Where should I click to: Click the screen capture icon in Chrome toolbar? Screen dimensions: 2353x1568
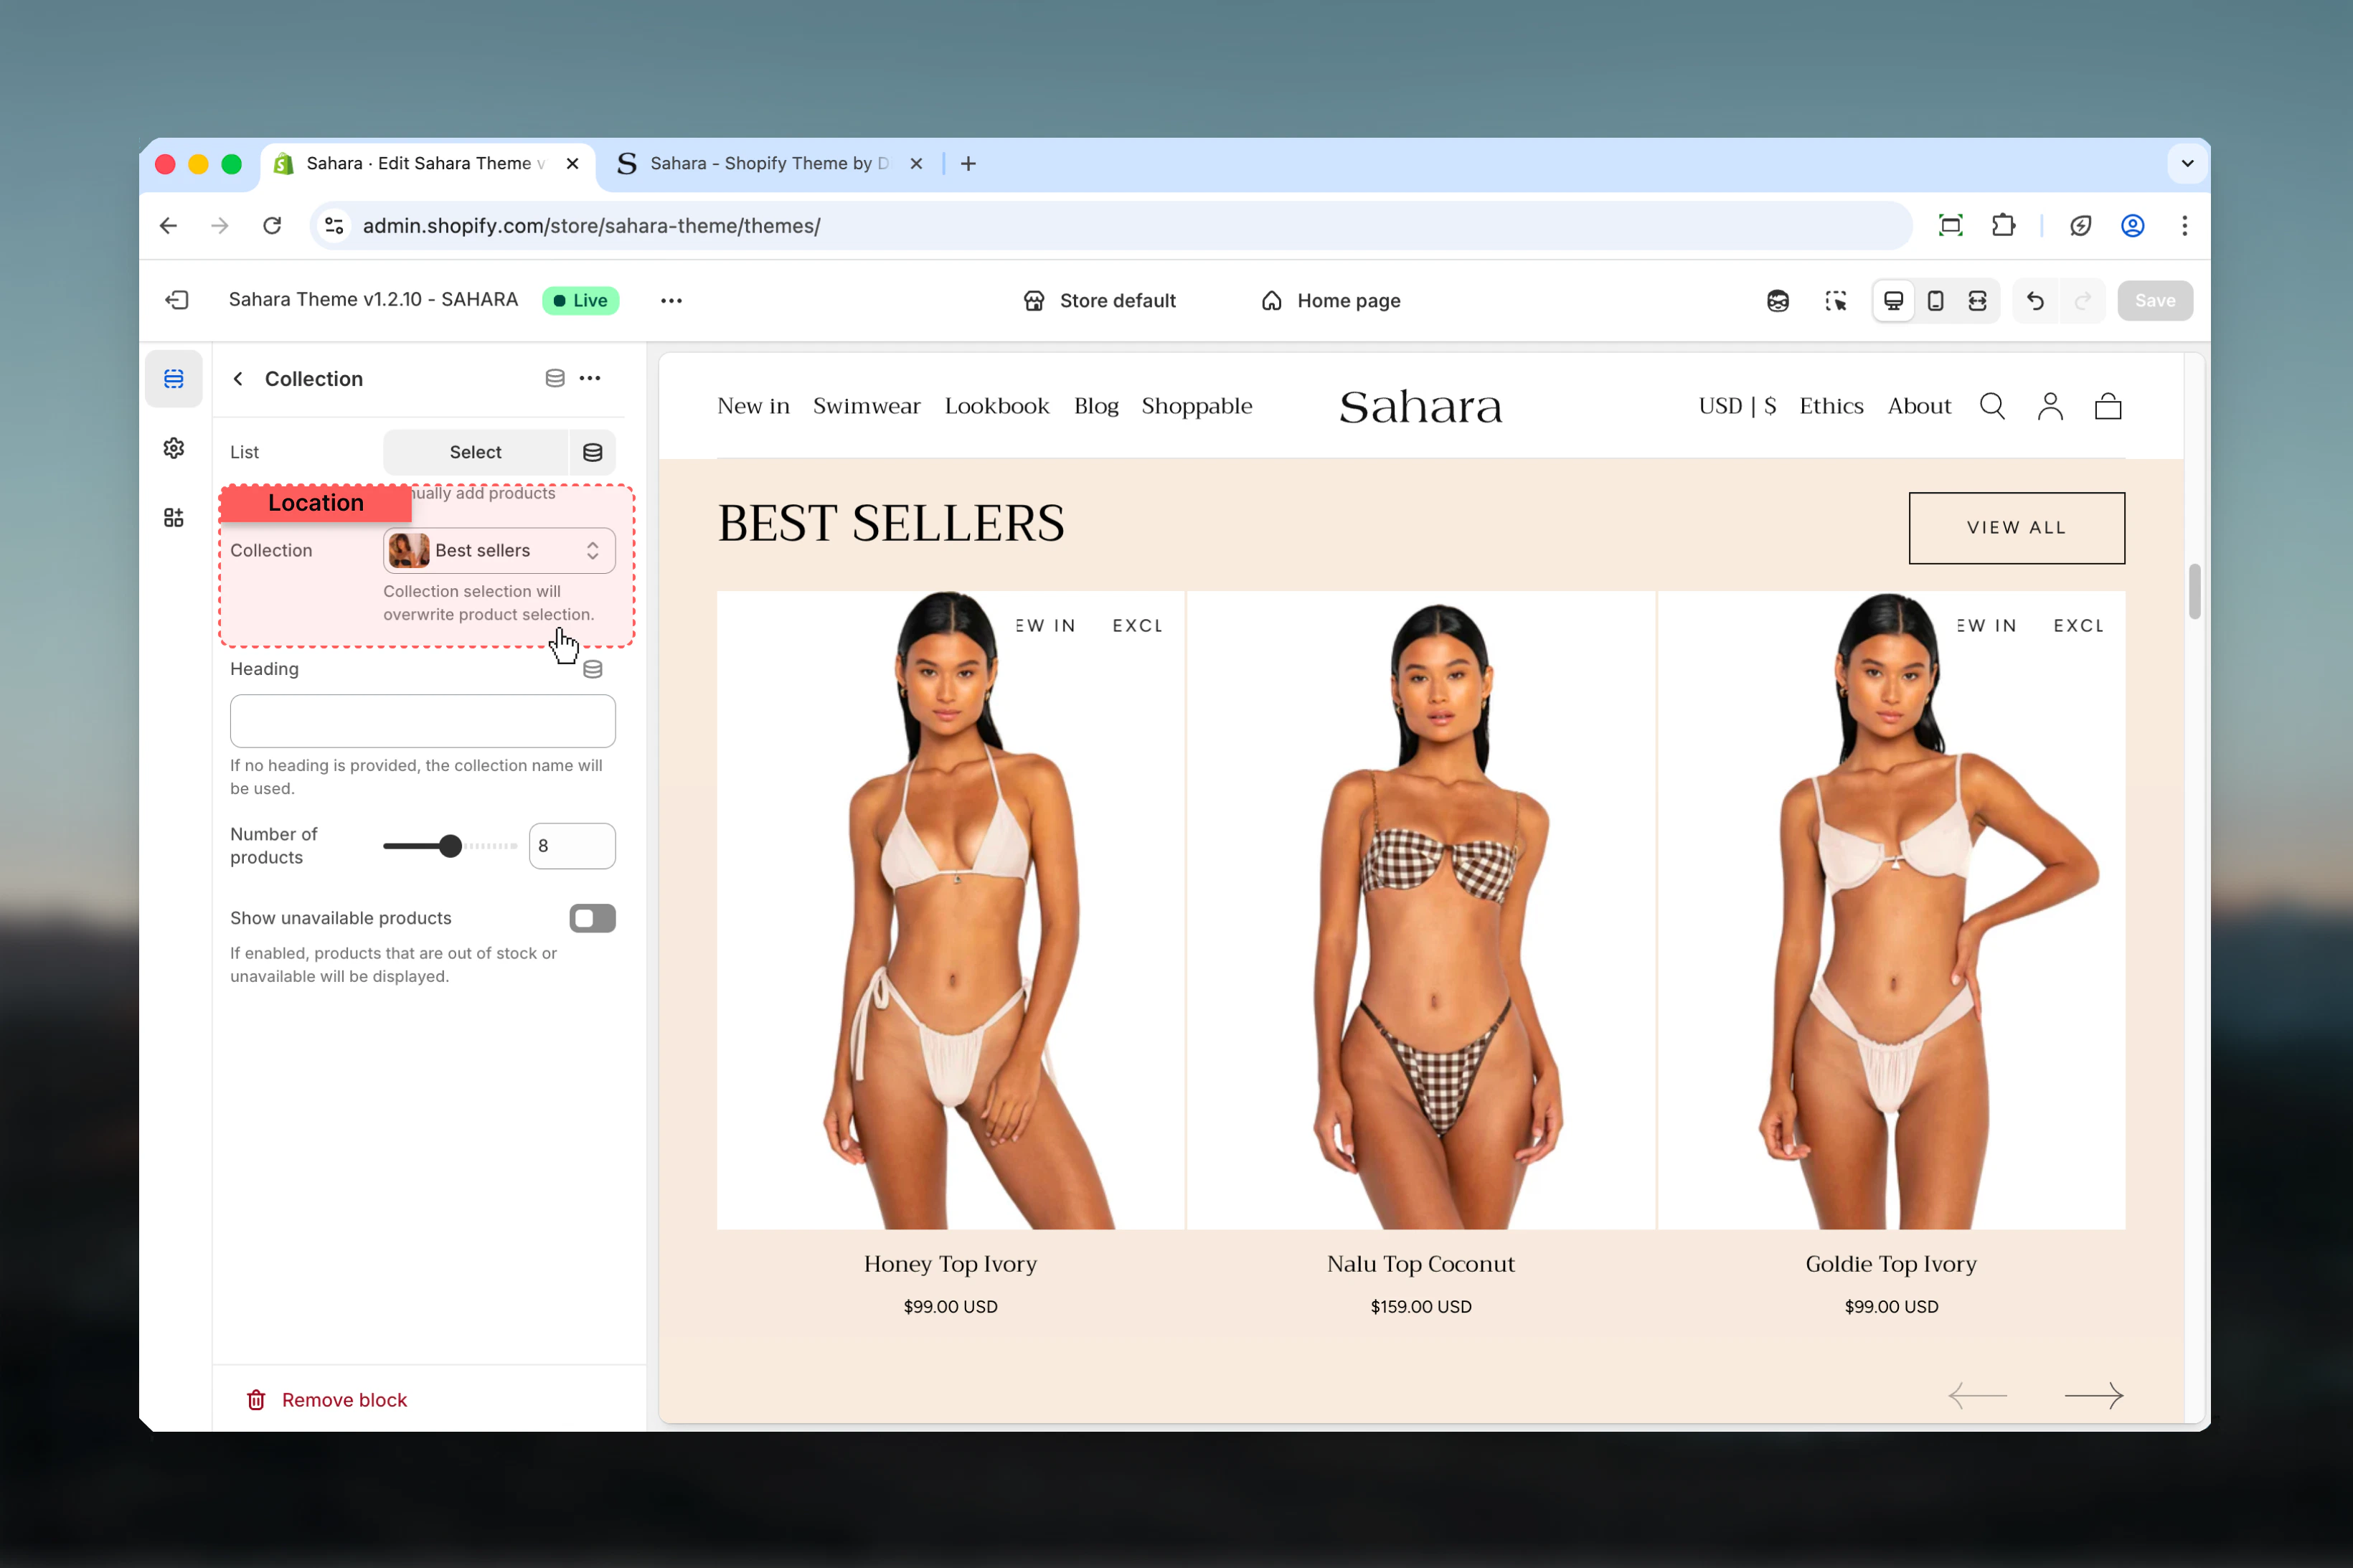(x=1951, y=226)
